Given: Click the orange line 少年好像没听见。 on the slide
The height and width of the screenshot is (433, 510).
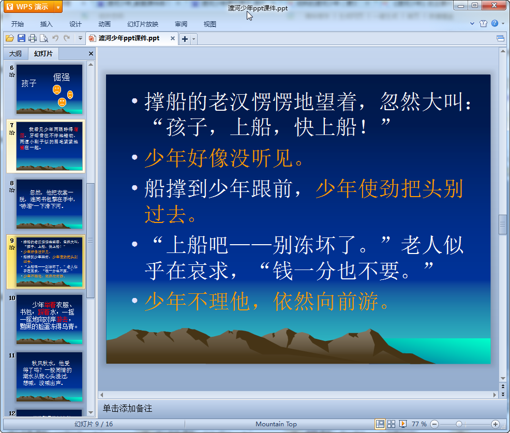Looking at the screenshot, I should coord(225,158).
